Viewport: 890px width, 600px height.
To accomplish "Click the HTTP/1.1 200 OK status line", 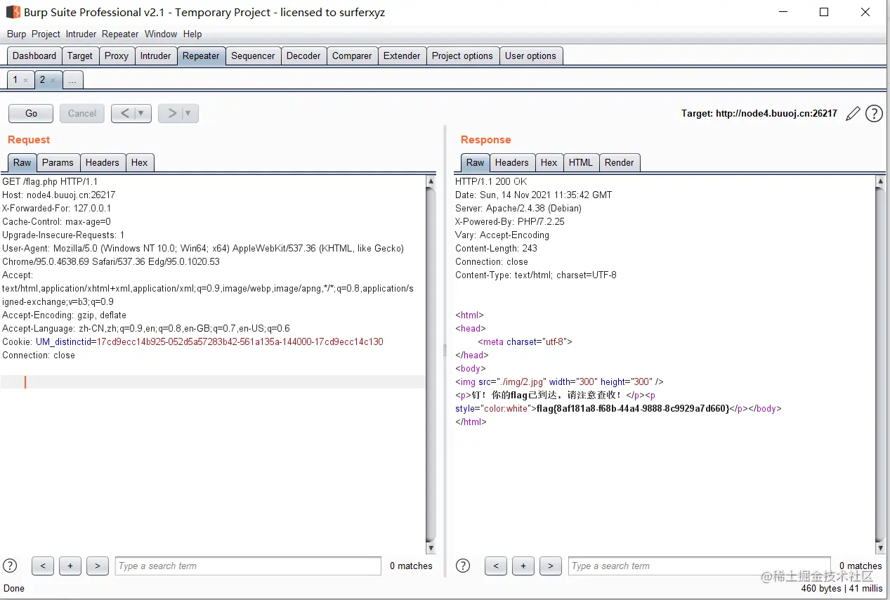I will (x=491, y=181).
